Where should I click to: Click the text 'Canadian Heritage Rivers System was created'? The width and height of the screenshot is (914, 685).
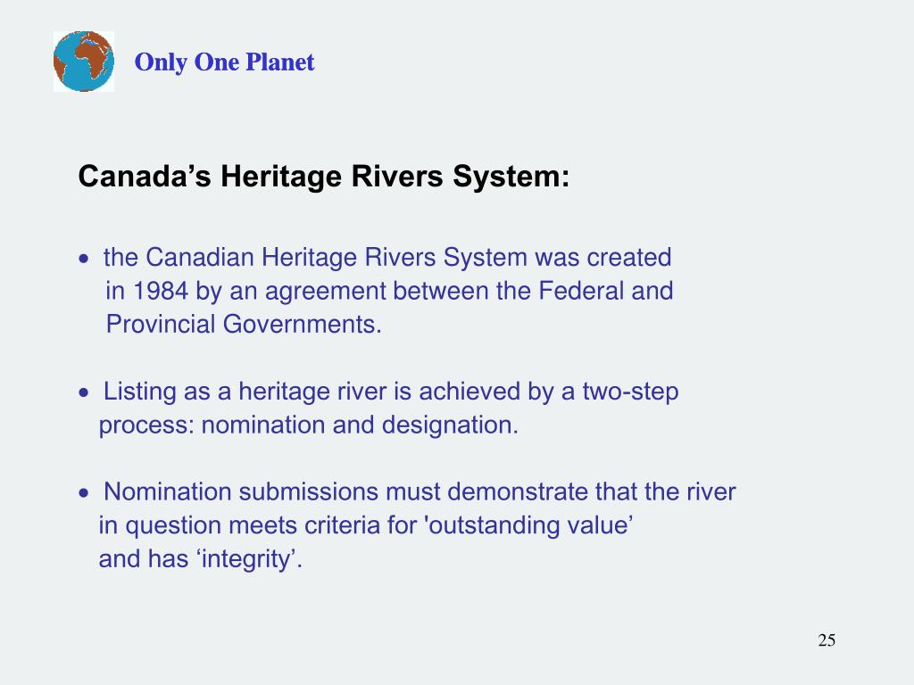[408, 258]
